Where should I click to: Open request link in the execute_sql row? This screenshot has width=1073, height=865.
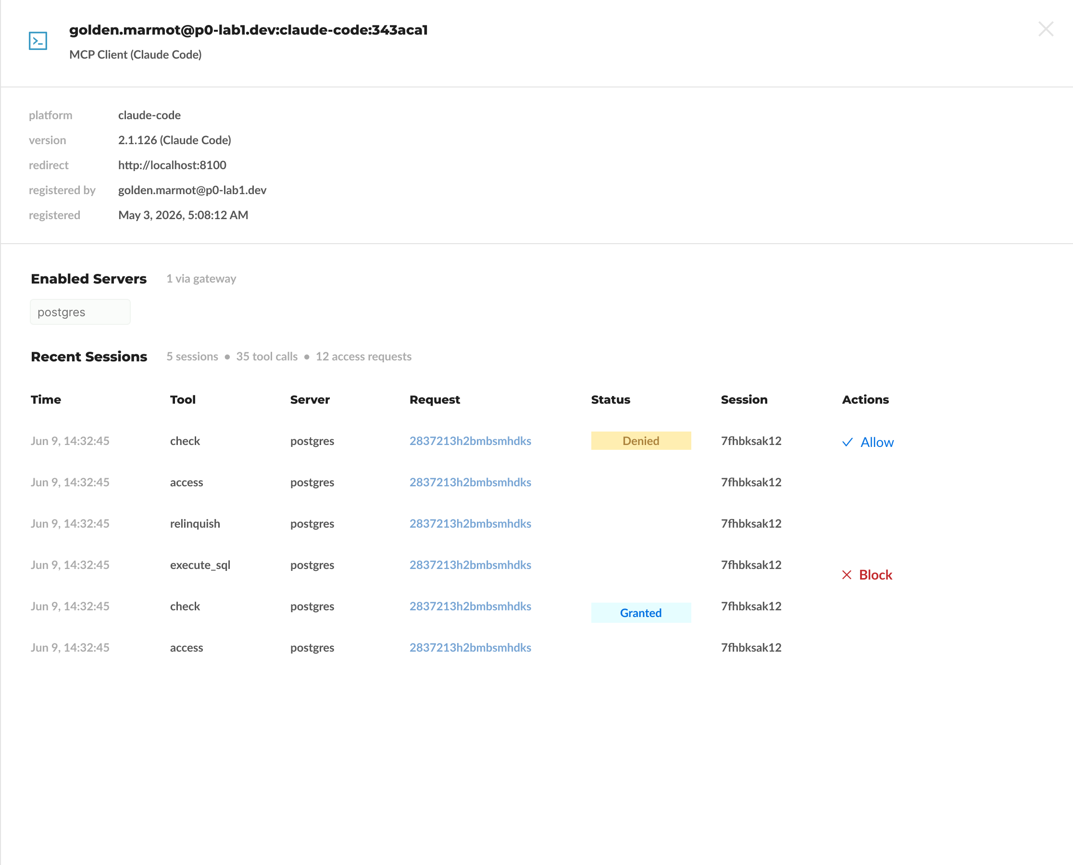pos(470,565)
